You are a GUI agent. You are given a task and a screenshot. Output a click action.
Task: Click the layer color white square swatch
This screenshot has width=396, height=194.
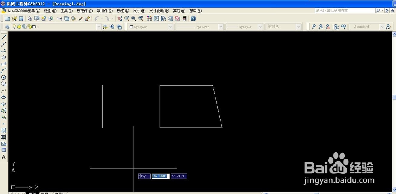click(x=34, y=27)
